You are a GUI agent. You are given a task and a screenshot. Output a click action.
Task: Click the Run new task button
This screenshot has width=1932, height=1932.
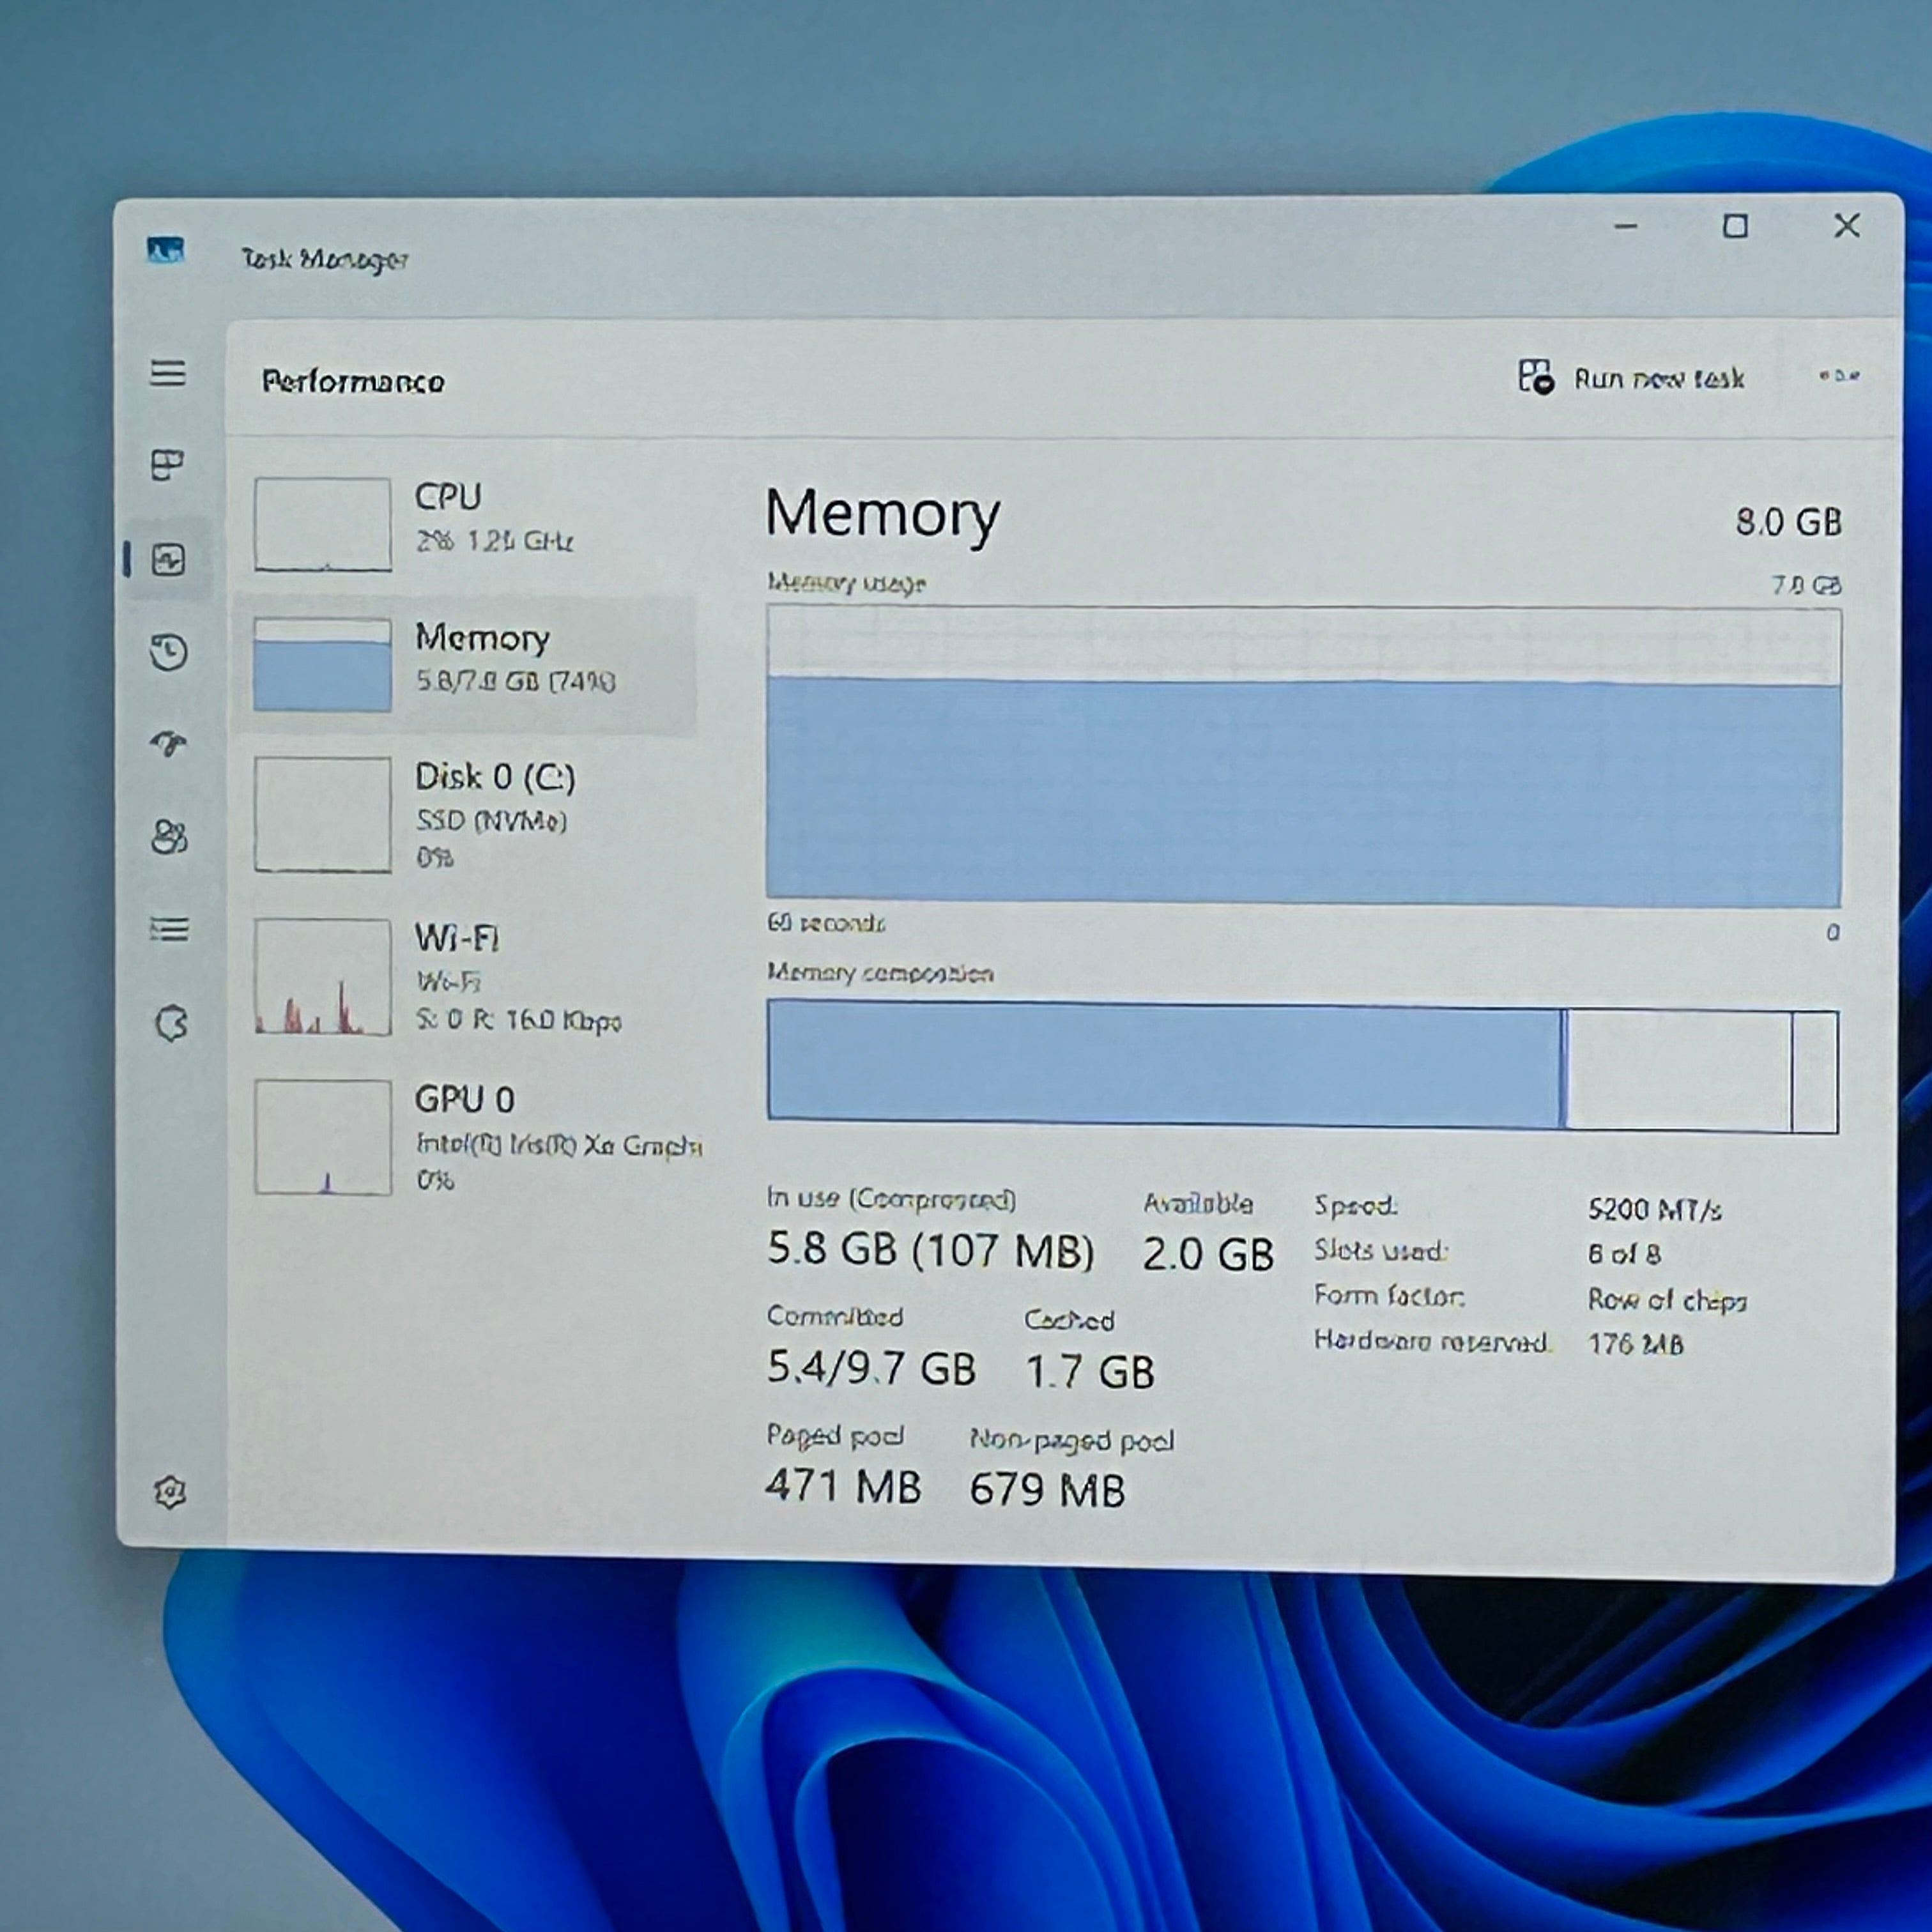1631,378
